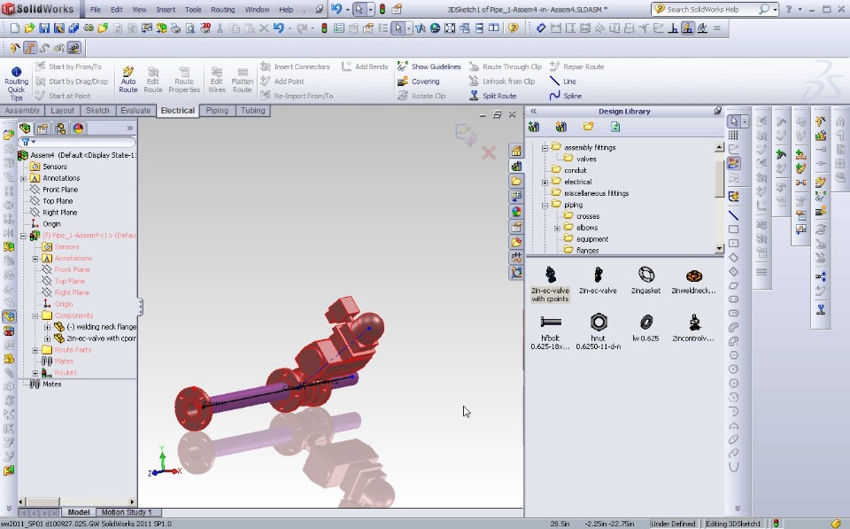Open the Motion Study 1 tab
This screenshot has height=529, width=850.
pos(127,512)
